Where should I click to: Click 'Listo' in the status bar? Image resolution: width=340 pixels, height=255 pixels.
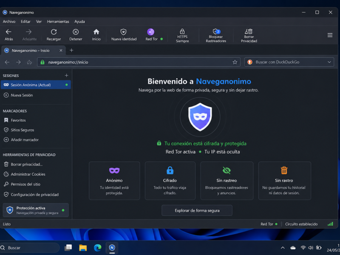(x=6, y=224)
